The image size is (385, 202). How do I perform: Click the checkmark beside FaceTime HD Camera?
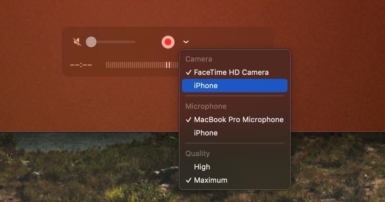point(189,73)
